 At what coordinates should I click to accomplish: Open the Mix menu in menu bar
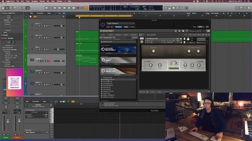(48, 1)
